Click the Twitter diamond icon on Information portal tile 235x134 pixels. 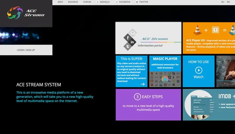[127, 46]
